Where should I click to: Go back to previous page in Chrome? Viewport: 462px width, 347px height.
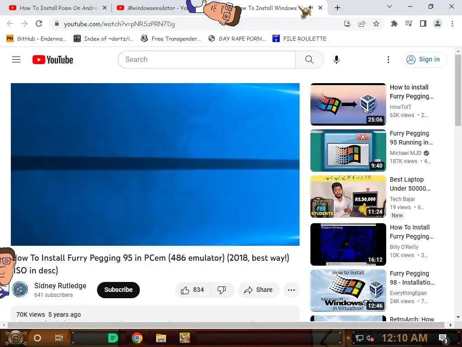(x=10, y=24)
